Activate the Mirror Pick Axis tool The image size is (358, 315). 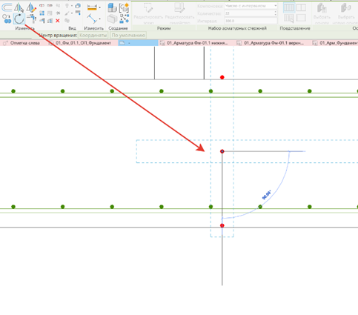(x=19, y=7)
